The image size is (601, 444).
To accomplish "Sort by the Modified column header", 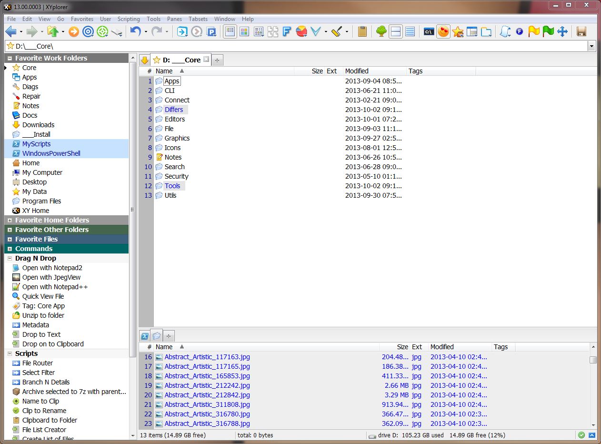I will pyautogui.click(x=357, y=71).
